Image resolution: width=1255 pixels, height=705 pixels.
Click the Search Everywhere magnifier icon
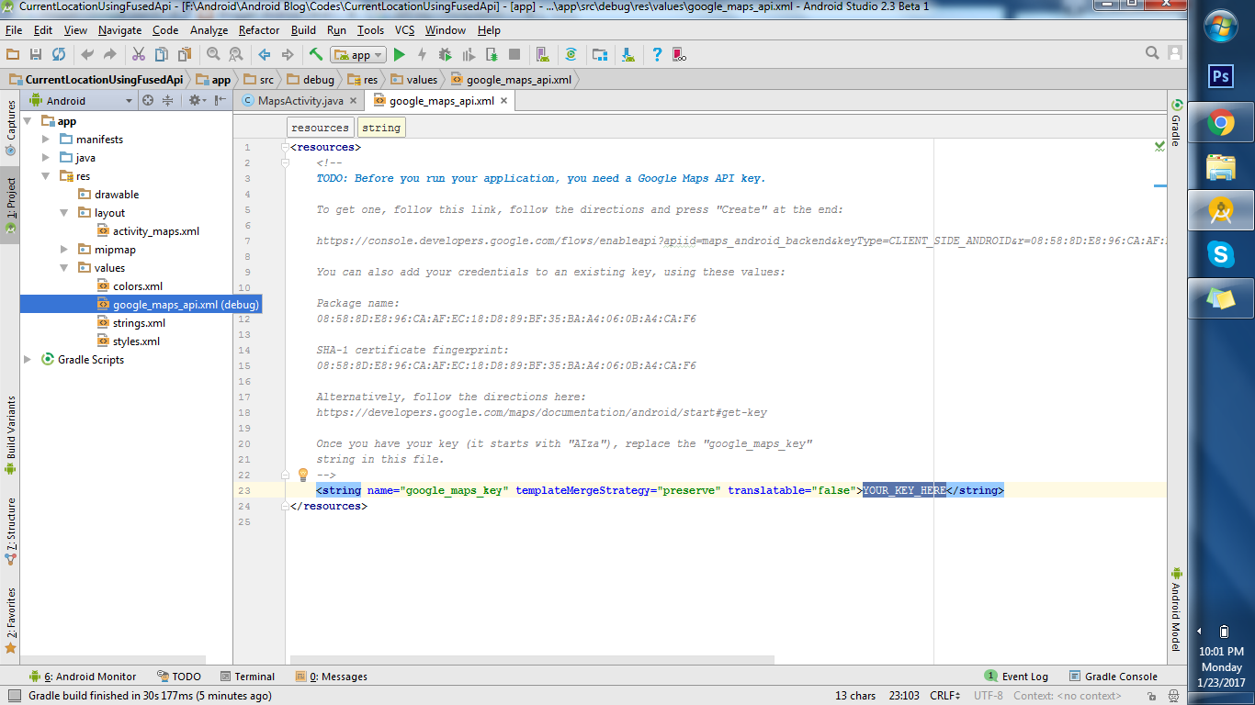[x=1152, y=53]
